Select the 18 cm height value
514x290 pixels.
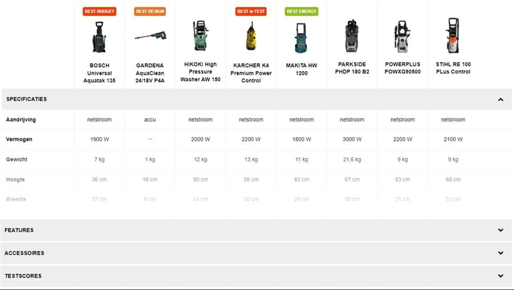[150, 179]
